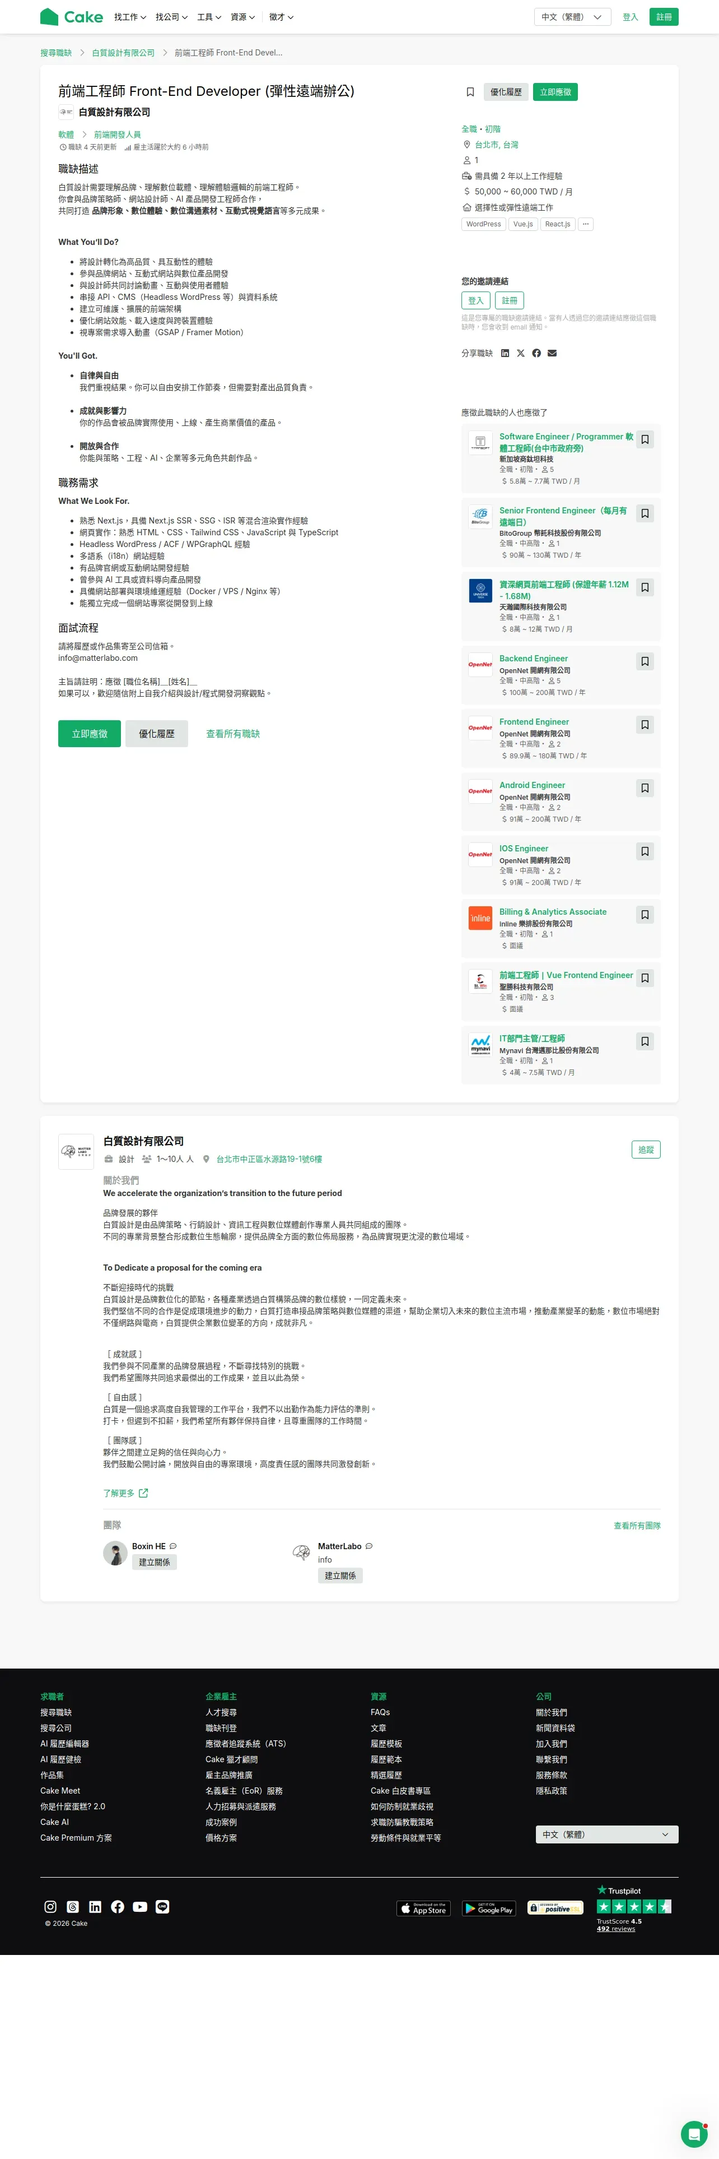Screen dimensions: 719x2159
Task: Open footer link Cake 白皮書專區
Action: [x=401, y=1790]
